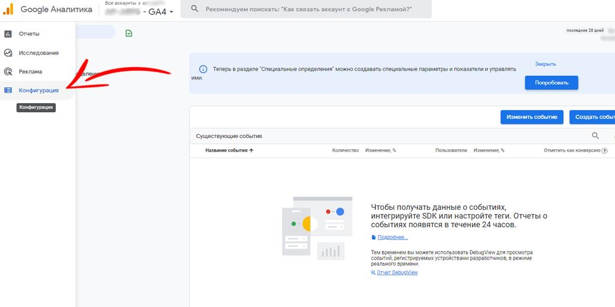Open the Подробнее link
Viewport: 615px width, 307px height.
point(392,237)
